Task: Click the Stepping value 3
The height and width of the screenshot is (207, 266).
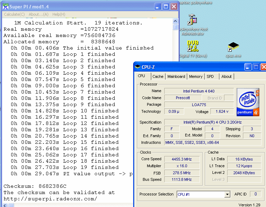Action: (252, 129)
